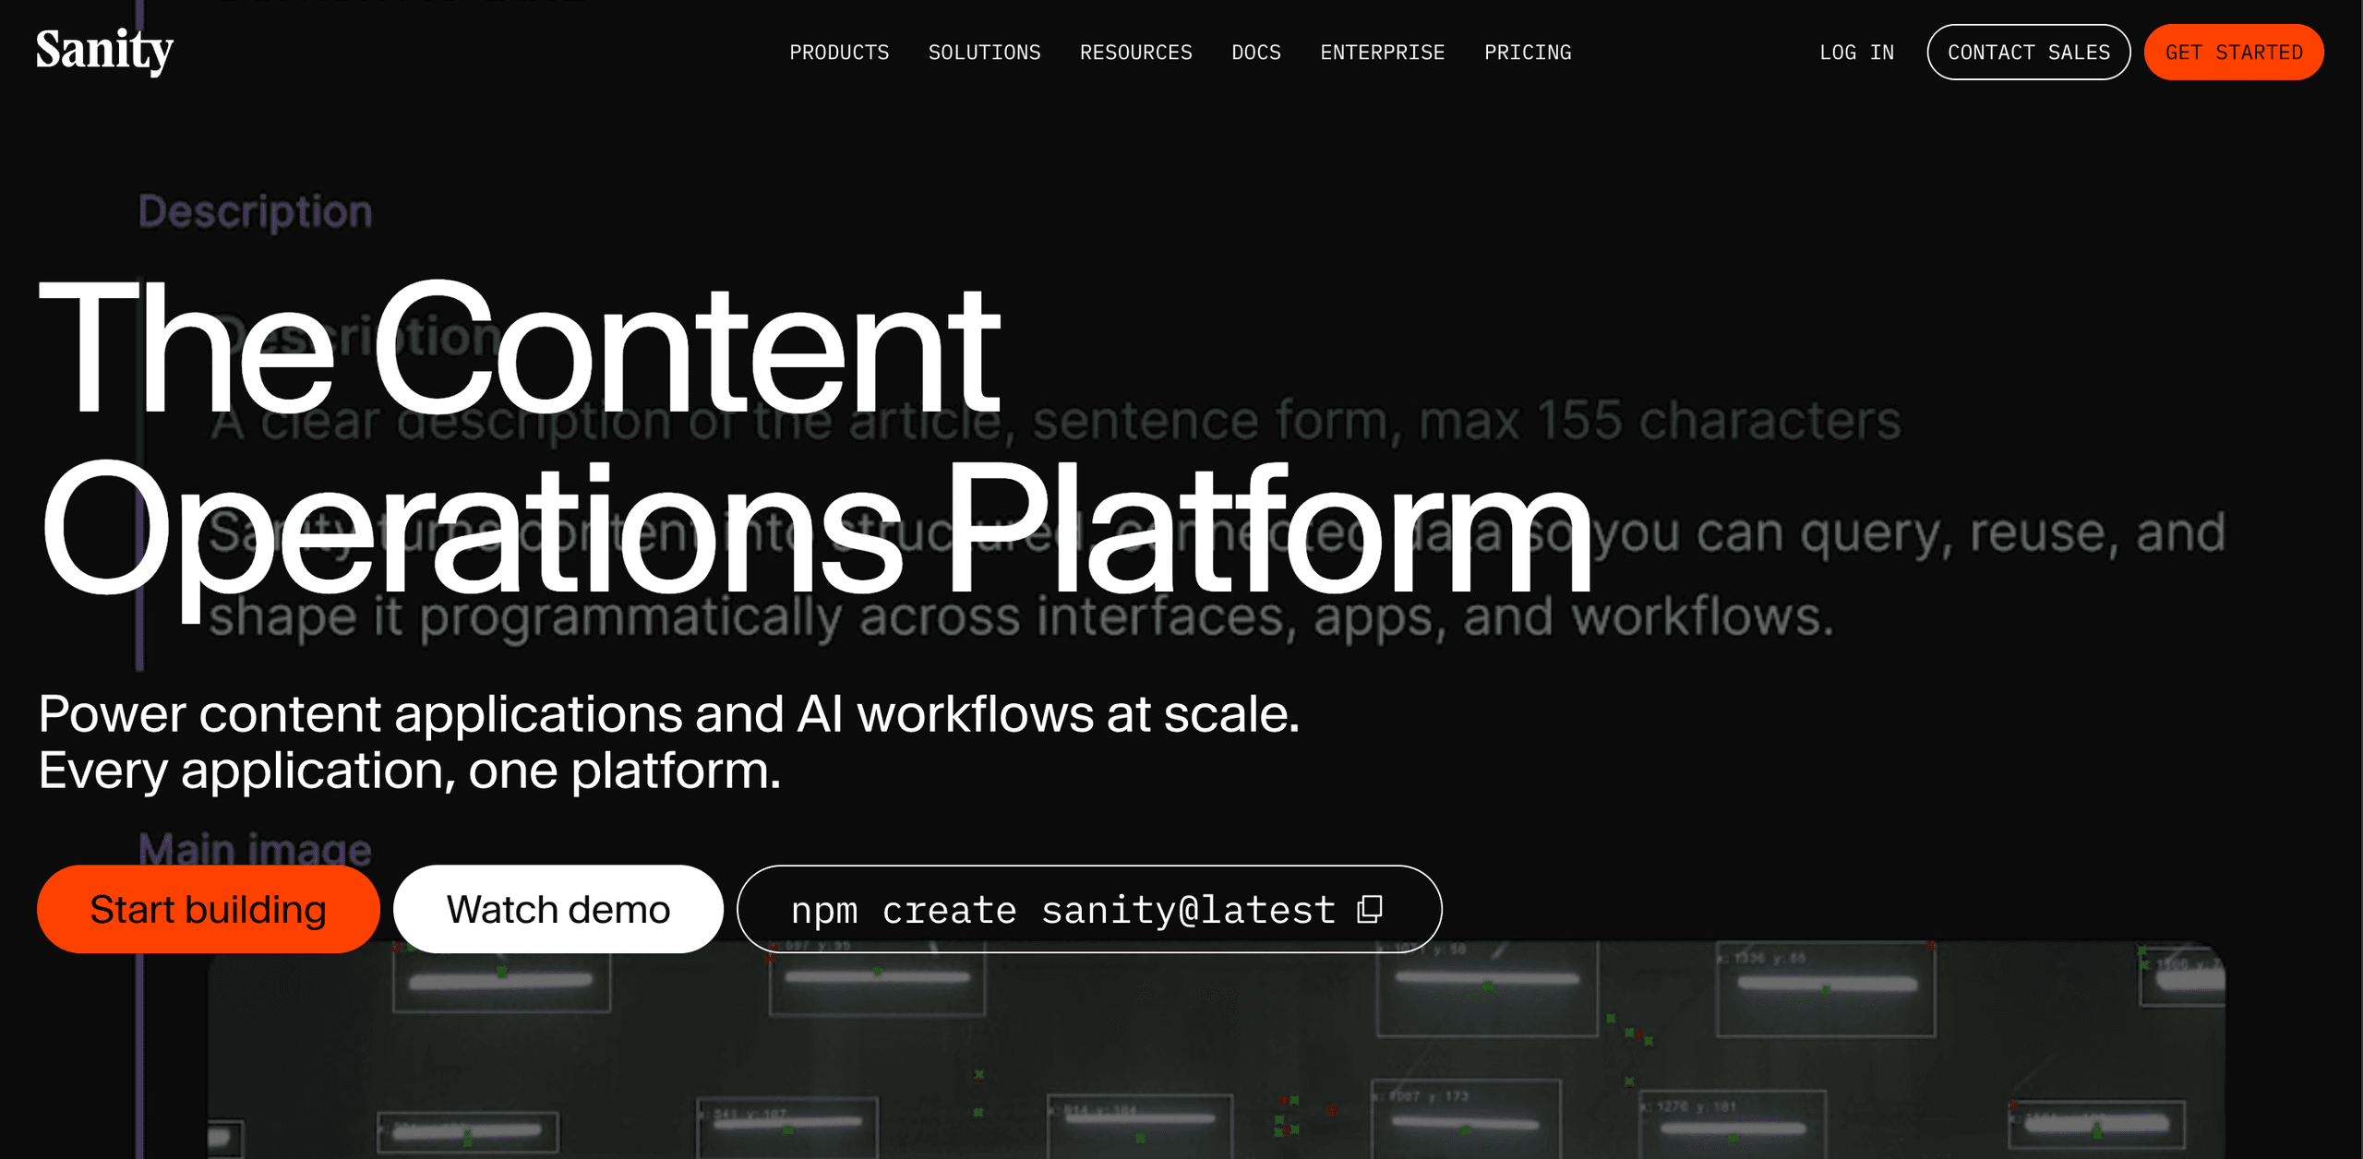Image resolution: width=2363 pixels, height=1159 pixels.
Task: Select the Log In link
Action: (1856, 53)
